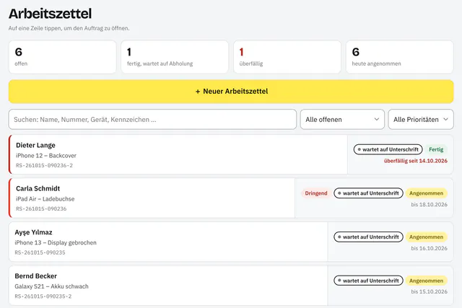Click order number RS-261015-090236-2
Image resolution: width=462 pixels, height=308 pixels.
click(44, 165)
